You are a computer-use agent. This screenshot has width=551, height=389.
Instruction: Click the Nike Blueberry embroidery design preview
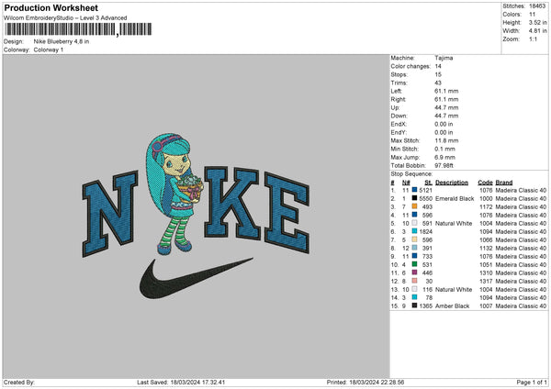pyautogui.click(x=197, y=216)
